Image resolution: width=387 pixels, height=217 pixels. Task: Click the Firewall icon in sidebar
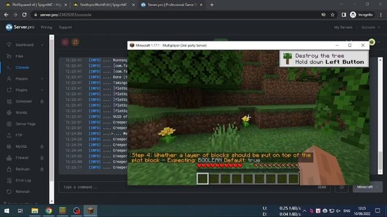click(9, 158)
